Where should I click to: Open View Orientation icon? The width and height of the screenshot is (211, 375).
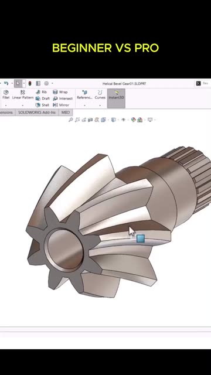[x=103, y=120]
